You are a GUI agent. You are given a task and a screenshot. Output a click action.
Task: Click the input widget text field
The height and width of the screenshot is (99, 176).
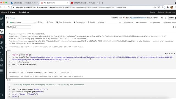(x=22, y=27)
